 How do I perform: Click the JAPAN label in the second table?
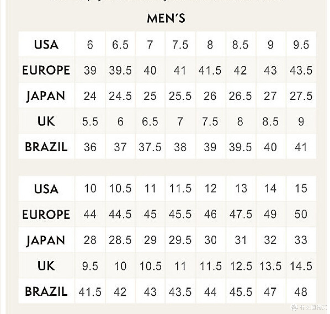pyautogui.click(x=46, y=240)
